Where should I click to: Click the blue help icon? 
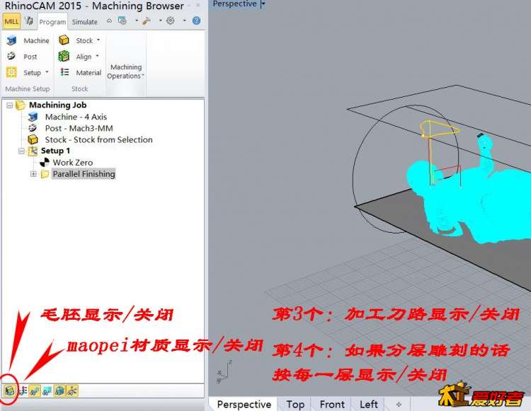tap(196, 21)
